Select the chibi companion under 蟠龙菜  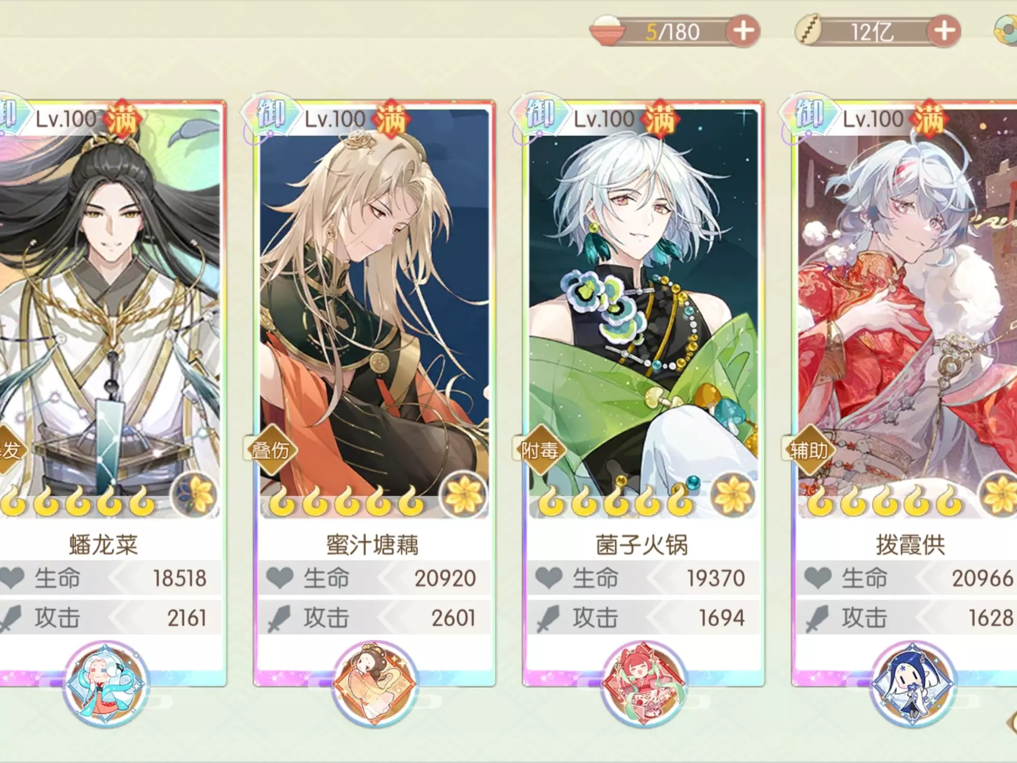click(106, 684)
